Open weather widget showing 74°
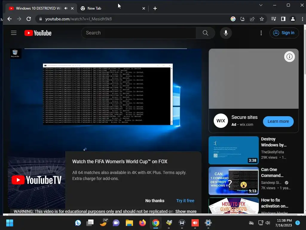This screenshot has width=306, height=230. tap(103, 223)
